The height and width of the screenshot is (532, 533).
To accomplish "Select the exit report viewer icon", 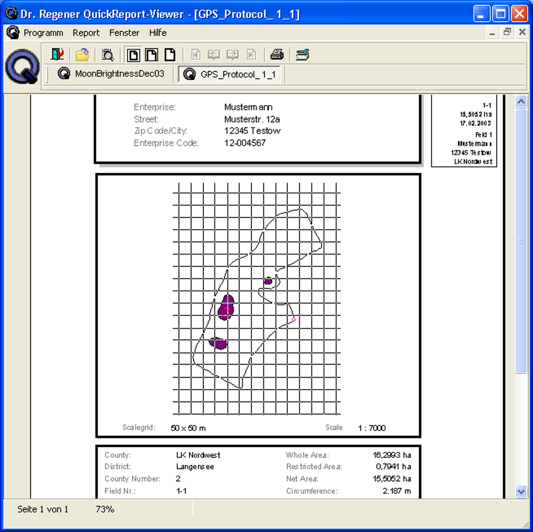I will pos(57,54).
